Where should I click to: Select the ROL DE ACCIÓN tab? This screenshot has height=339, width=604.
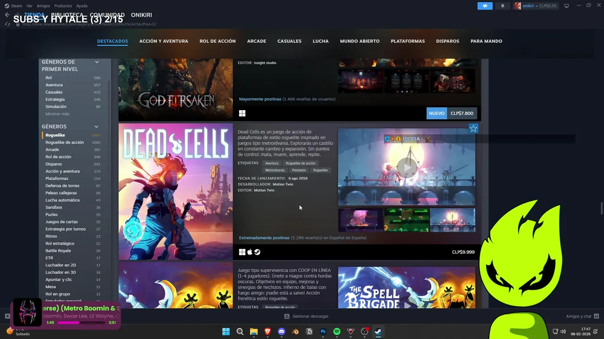[218, 41]
